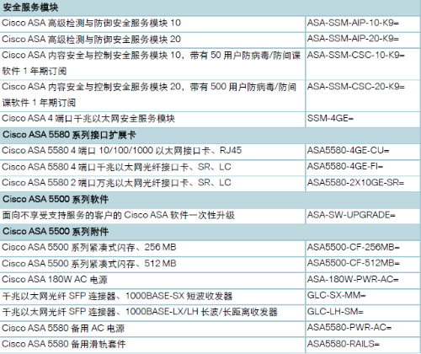Screen dimensions: 421x354
Task: Select part number ASA-SSM-AIP-20-K9=
Action: pos(353,39)
